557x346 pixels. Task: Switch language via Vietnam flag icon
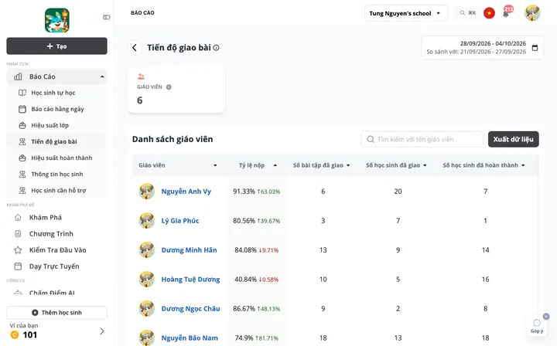pos(489,13)
